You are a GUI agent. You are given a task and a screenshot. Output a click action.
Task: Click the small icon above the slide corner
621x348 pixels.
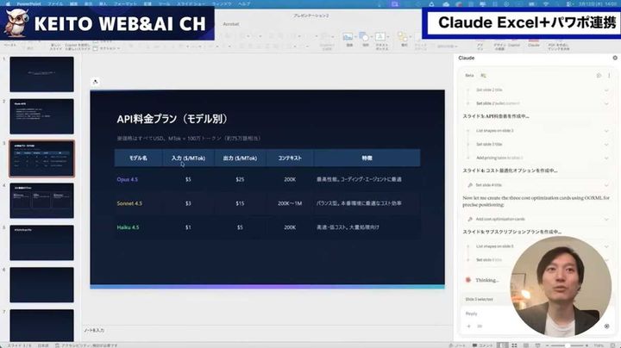pos(95,82)
